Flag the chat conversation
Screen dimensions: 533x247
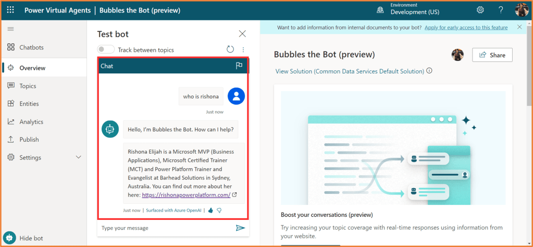[239, 66]
